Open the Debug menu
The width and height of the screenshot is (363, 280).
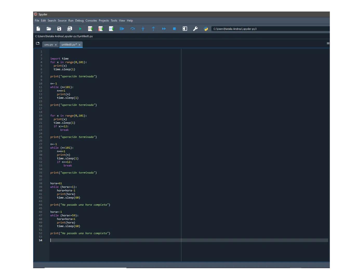click(x=79, y=20)
